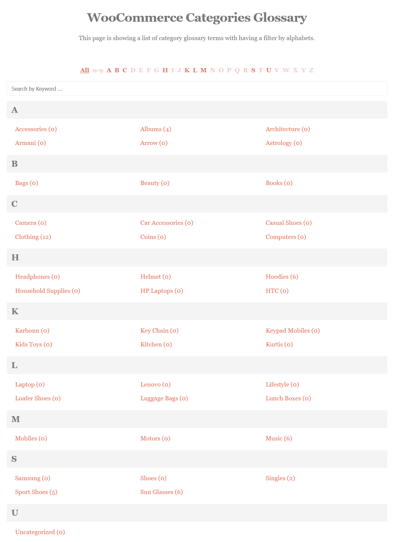Image resolution: width=394 pixels, height=542 pixels.
Task: Open the Car Accessories category link
Action: pyautogui.click(x=166, y=223)
